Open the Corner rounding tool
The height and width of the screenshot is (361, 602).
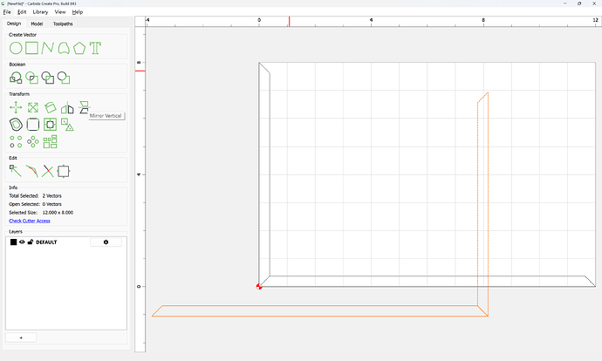[x=33, y=125]
